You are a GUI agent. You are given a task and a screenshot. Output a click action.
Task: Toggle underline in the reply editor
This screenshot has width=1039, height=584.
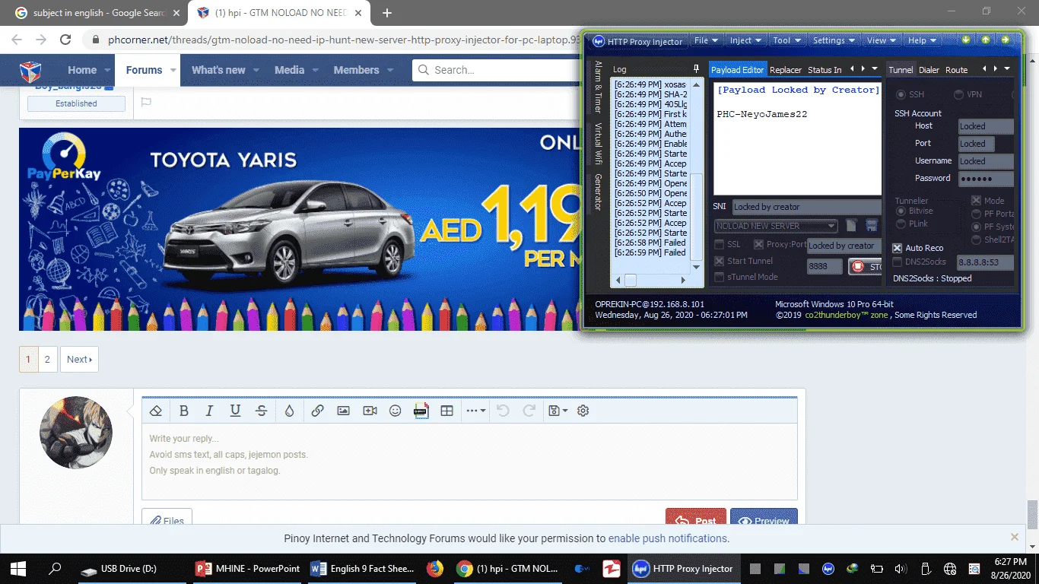click(x=235, y=411)
